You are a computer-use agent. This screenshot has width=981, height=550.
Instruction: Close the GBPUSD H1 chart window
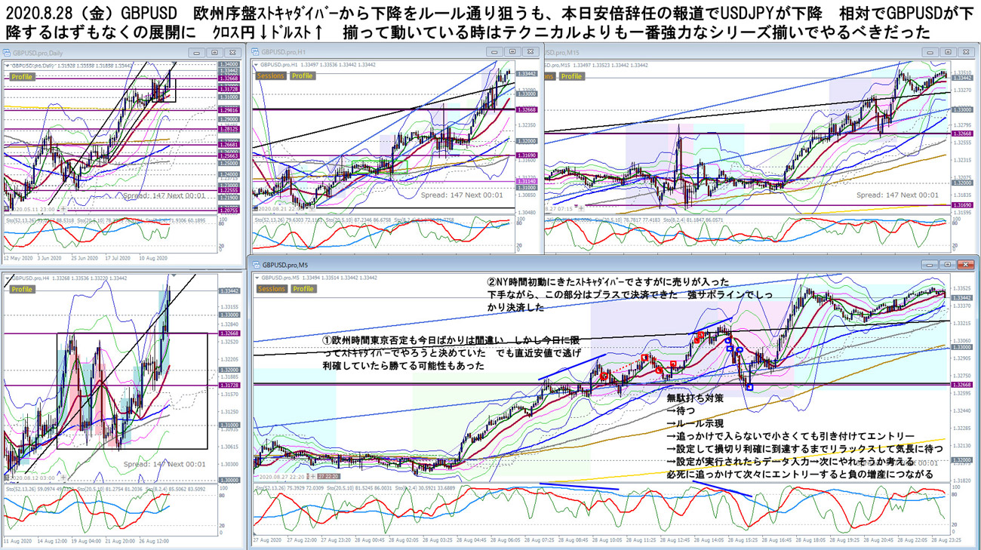(530, 53)
